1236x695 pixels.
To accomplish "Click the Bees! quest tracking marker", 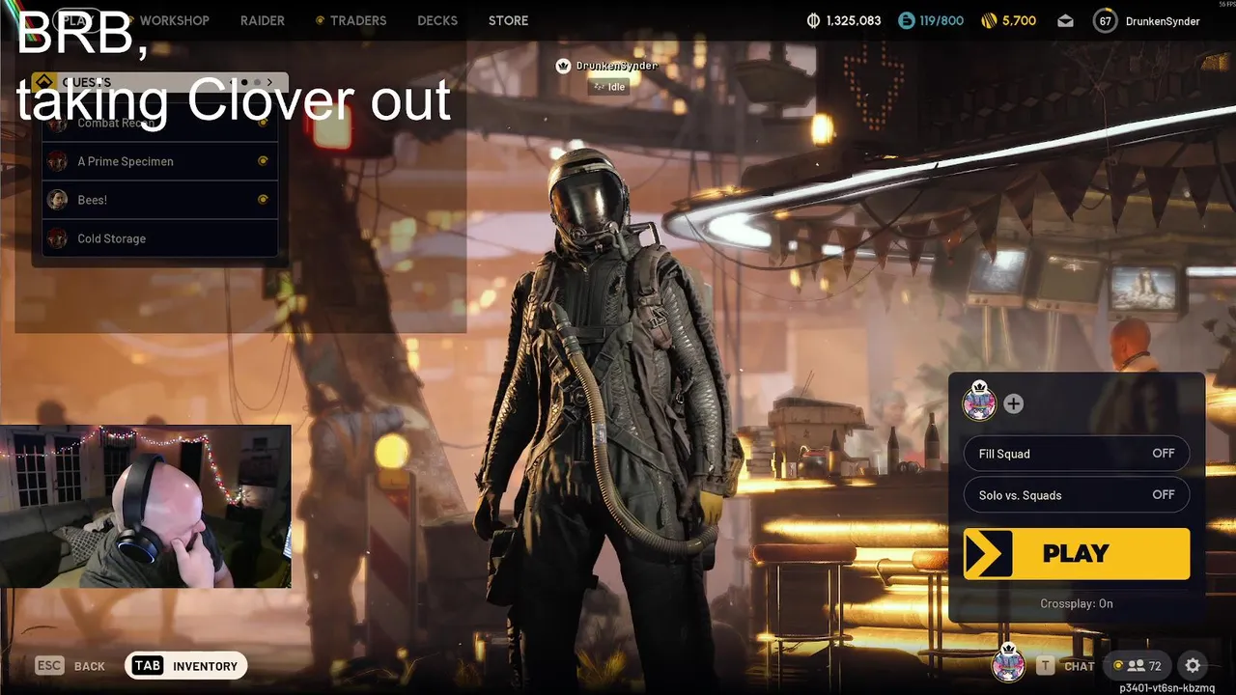I will 263,200.
